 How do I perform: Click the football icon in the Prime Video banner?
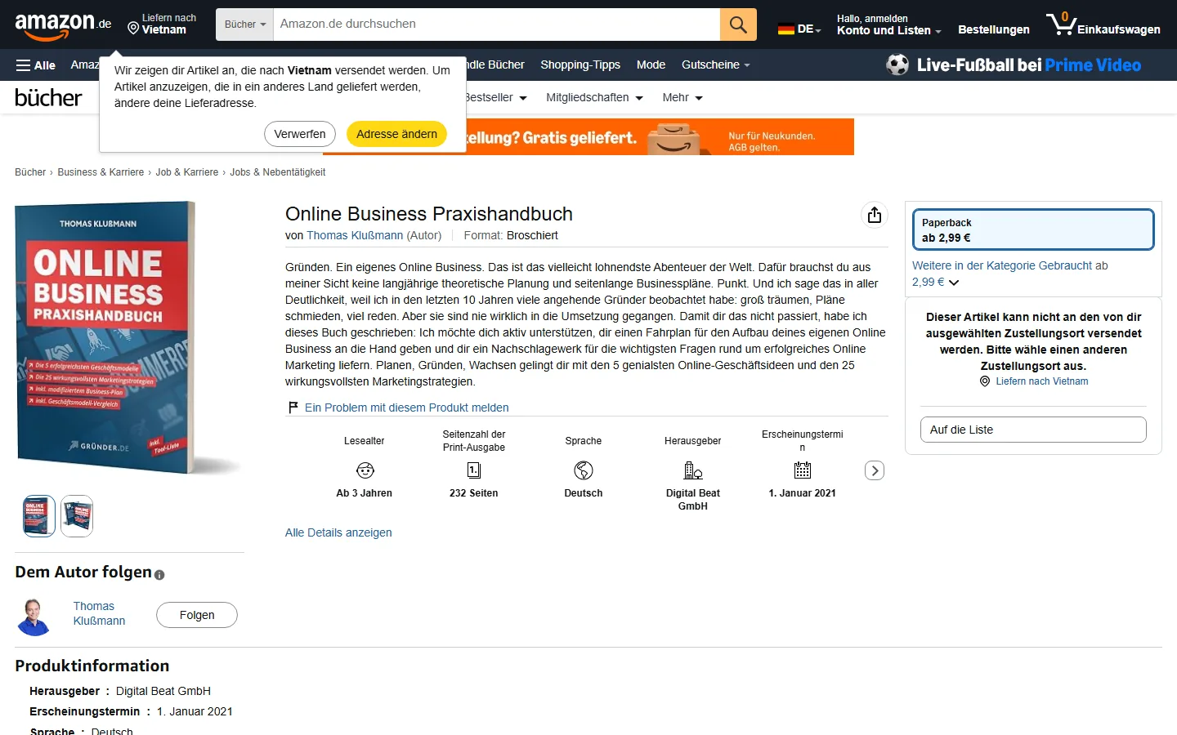pos(897,65)
